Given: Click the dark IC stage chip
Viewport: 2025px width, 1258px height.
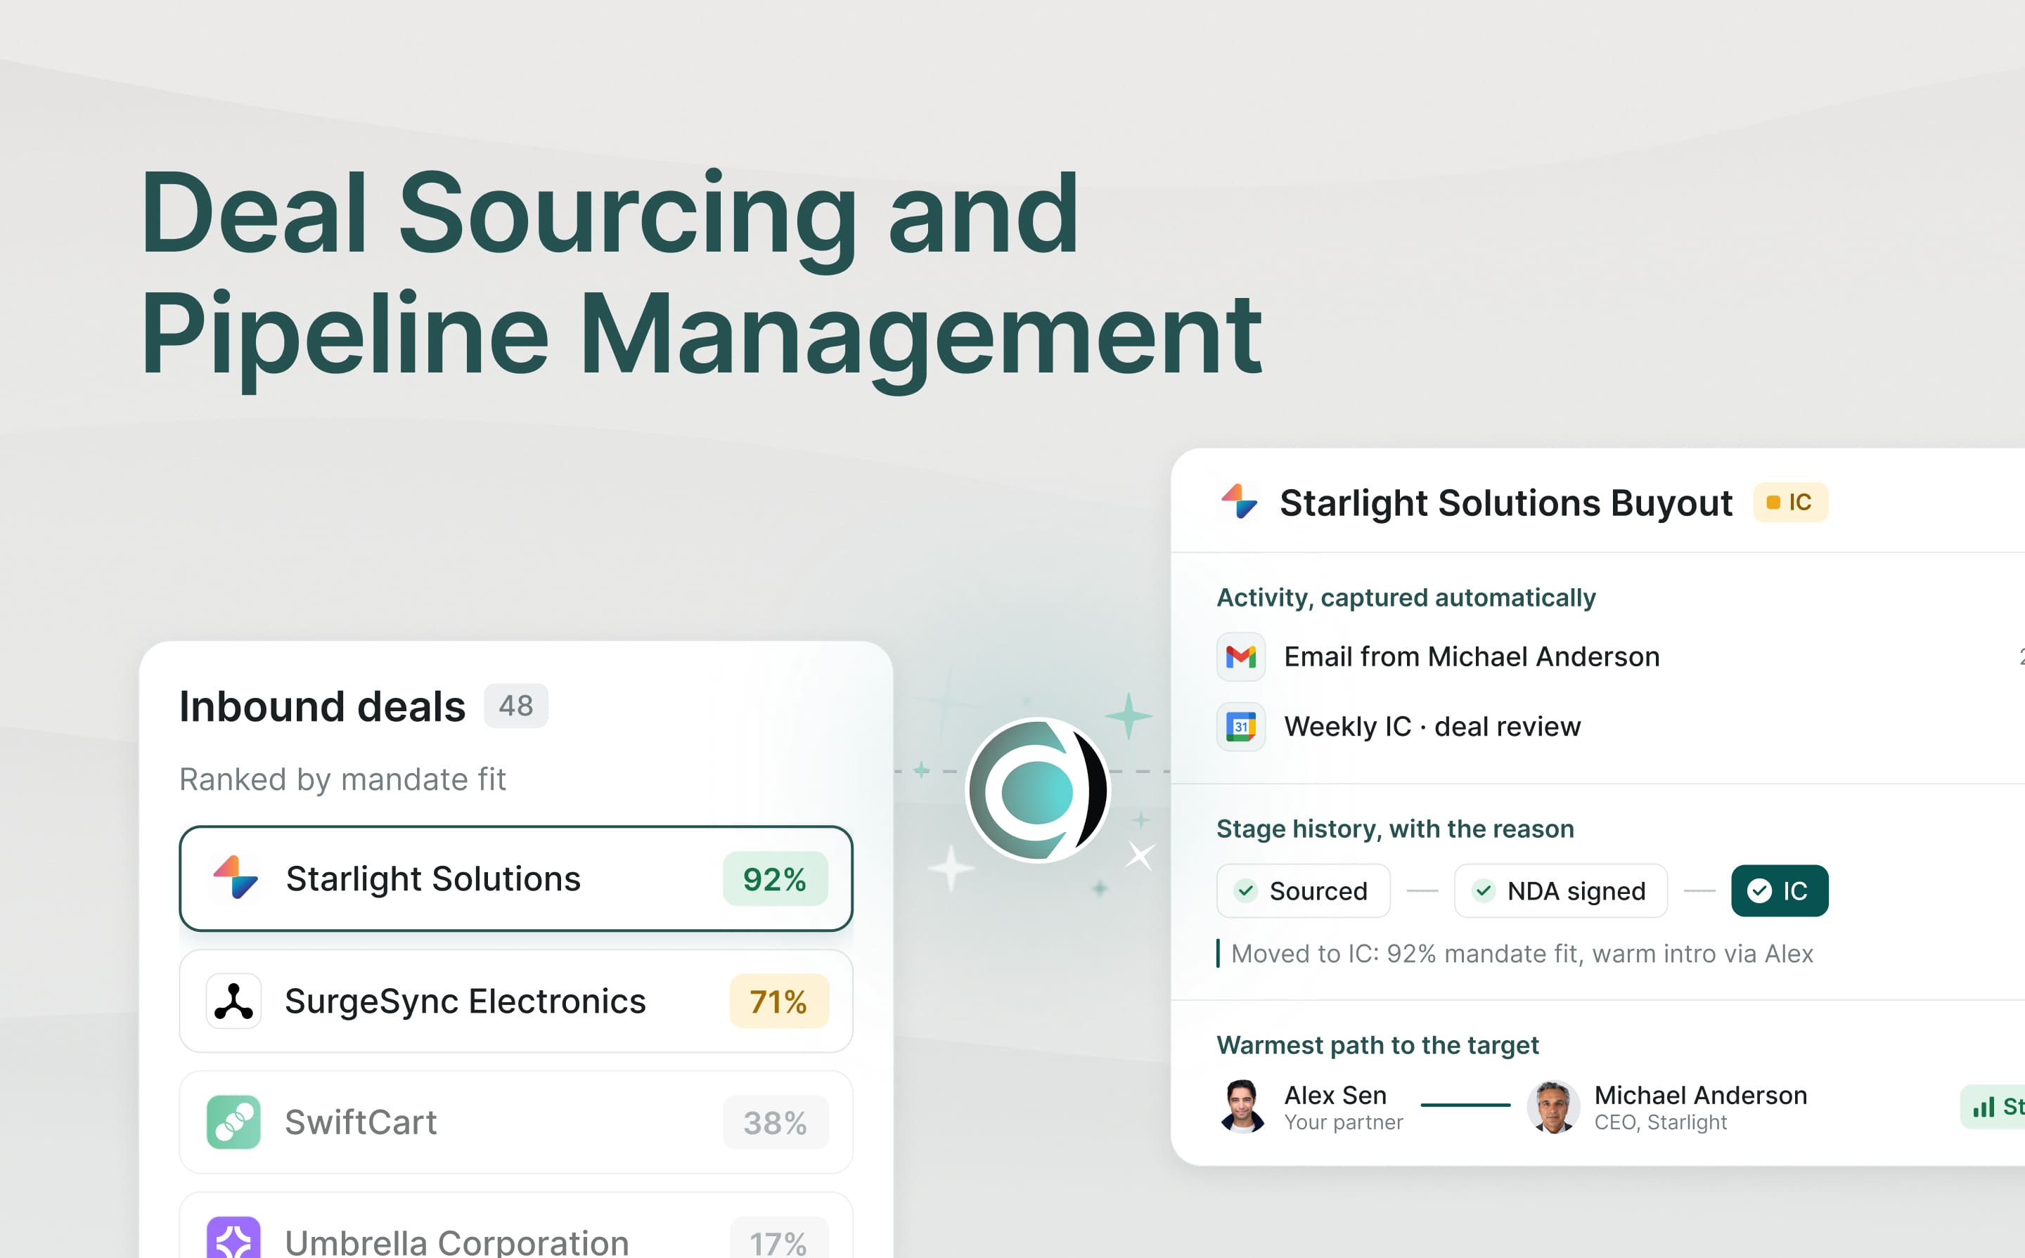Looking at the screenshot, I should tap(1780, 891).
